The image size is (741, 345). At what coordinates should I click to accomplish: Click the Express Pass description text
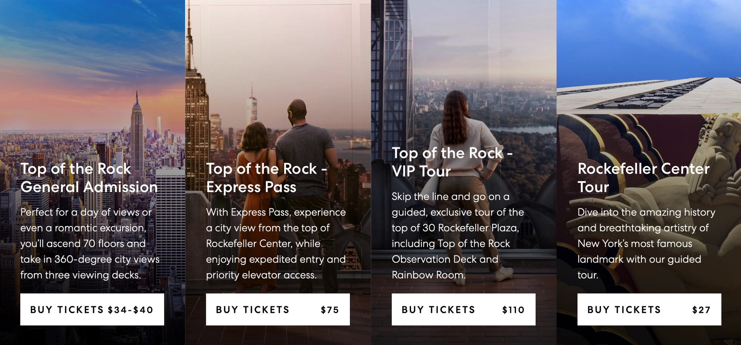276,243
